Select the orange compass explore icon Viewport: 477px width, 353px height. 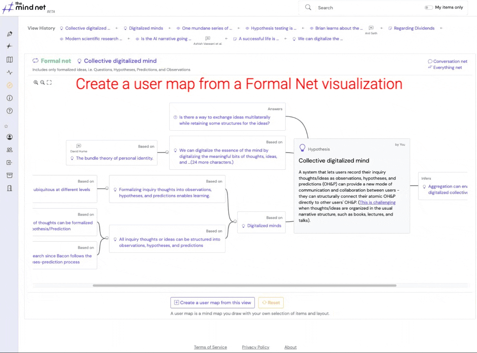pyautogui.click(x=10, y=85)
